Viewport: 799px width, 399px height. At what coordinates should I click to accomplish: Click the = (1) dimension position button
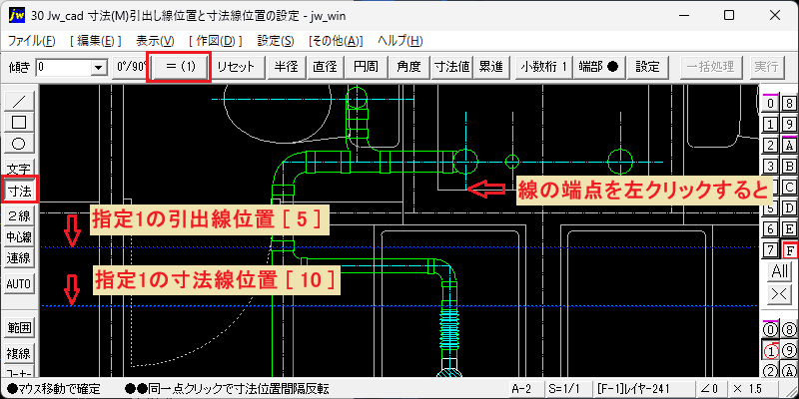181,67
